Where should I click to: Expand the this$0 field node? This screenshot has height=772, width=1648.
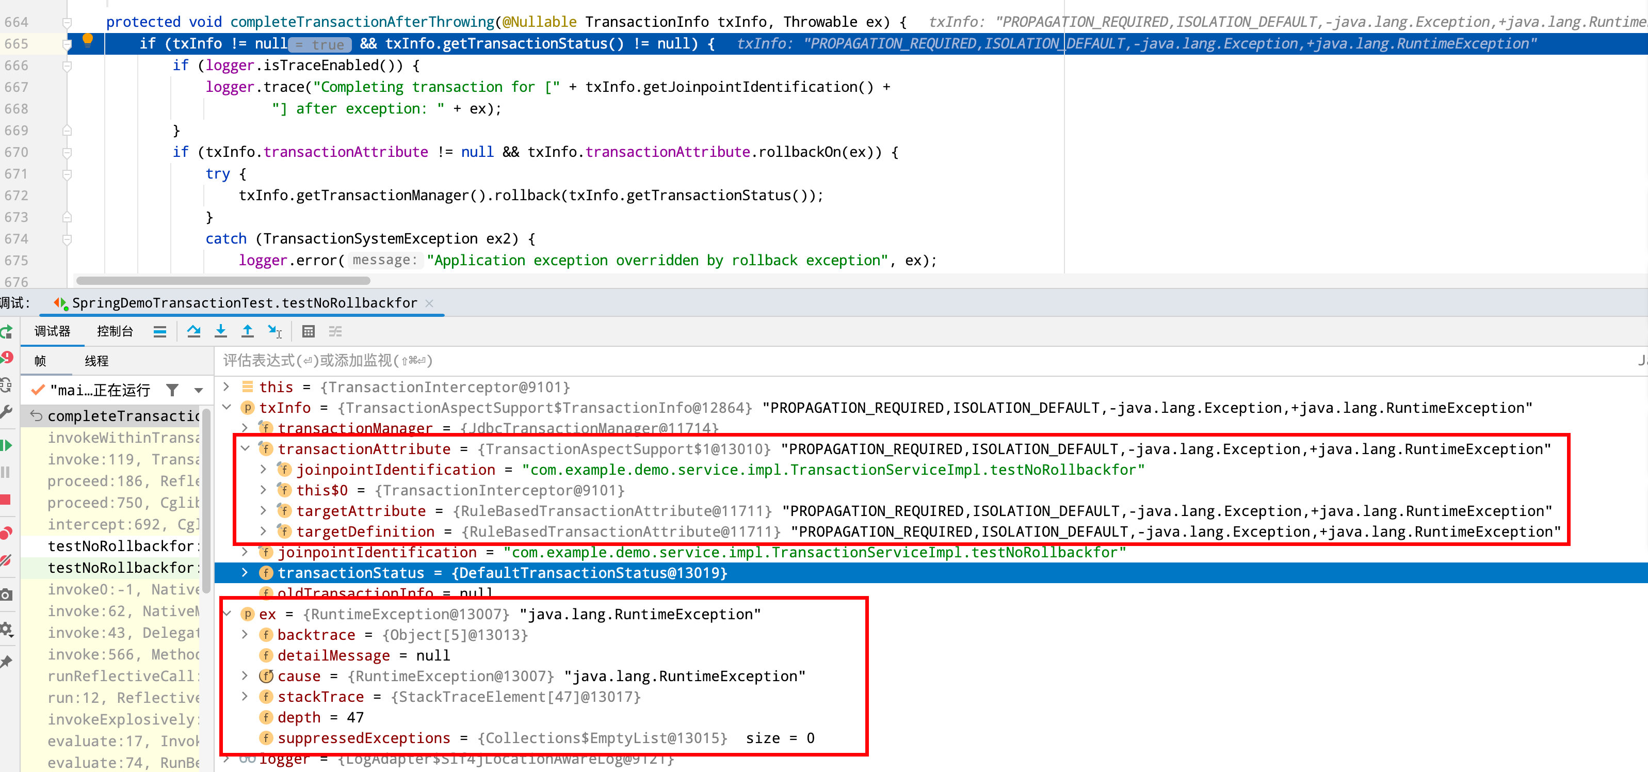(x=263, y=490)
